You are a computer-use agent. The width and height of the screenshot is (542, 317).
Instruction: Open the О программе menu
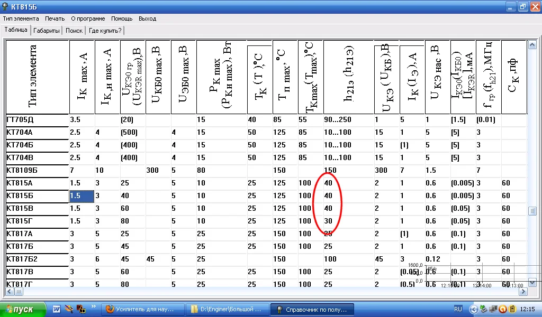[x=88, y=18]
